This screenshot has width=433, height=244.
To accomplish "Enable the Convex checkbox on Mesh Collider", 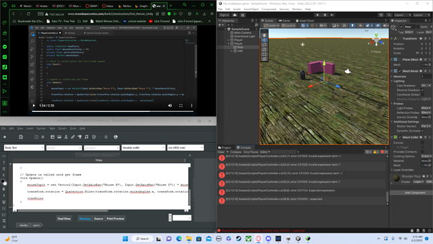I will (x=422, y=143).
